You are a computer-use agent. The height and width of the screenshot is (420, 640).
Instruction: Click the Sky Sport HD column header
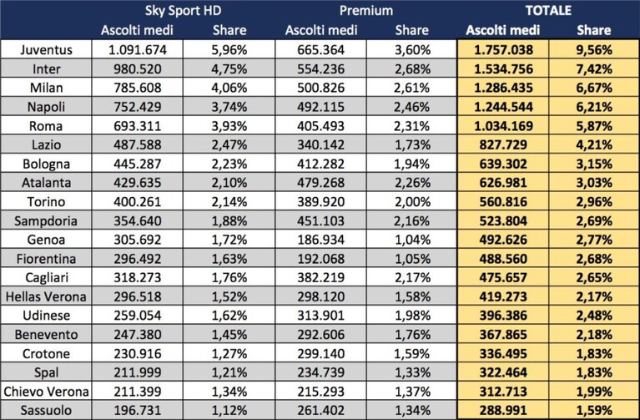click(184, 10)
